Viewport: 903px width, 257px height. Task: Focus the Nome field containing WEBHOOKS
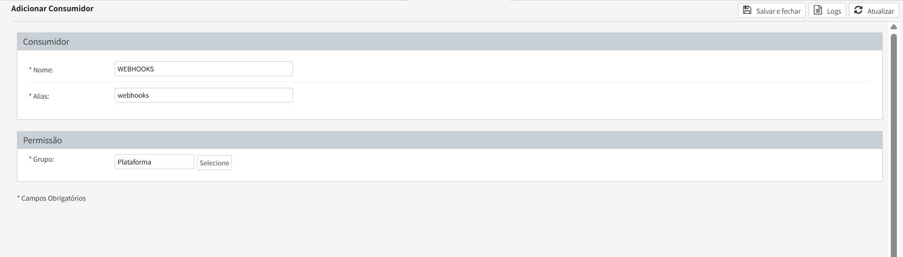pyautogui.click(x=204, y=69)
